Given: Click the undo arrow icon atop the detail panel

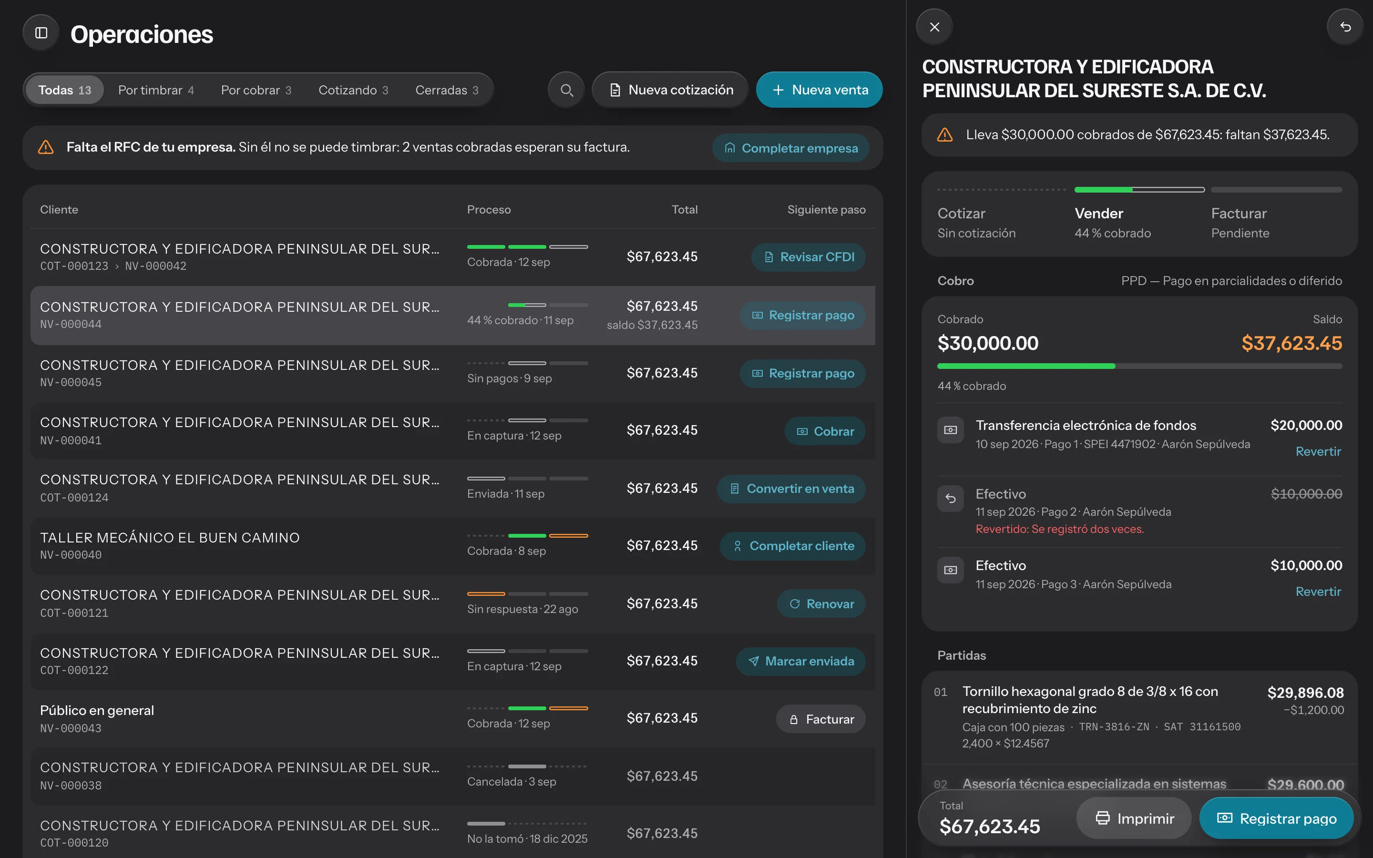Looking at the screenshot, I should 1344,27.
